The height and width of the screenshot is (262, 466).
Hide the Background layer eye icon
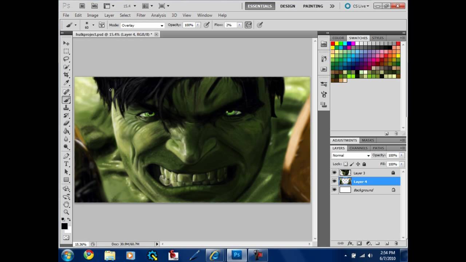335,190
